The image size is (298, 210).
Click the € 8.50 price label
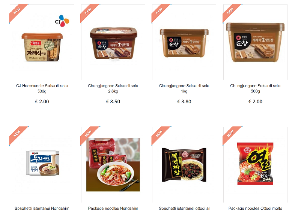pos(113,102)
